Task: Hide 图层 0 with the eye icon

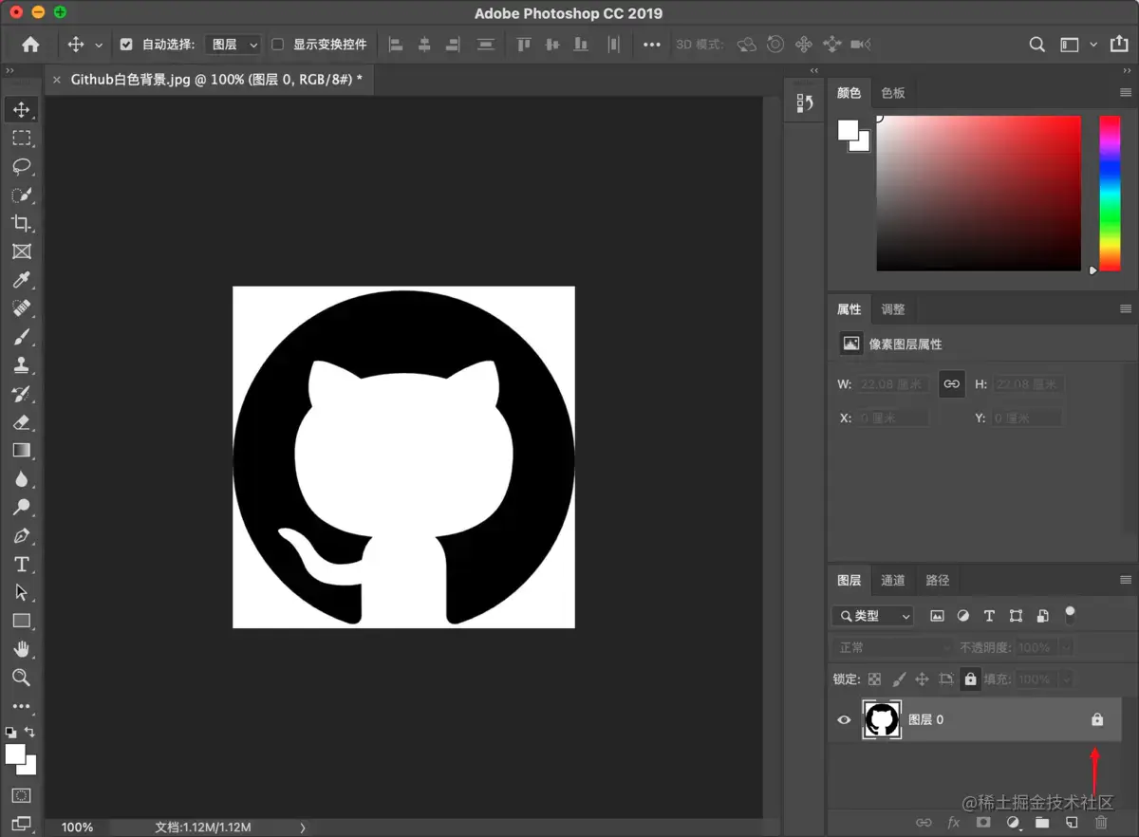Action: coord(844,720)
